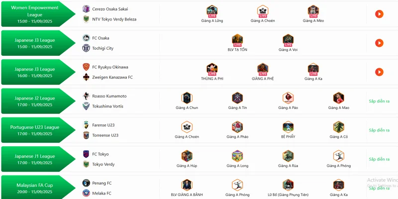Viewport: 398px width, 199px height.
Task: Play the Cerezo Osaka Sakai match stream
Action: 379,14
